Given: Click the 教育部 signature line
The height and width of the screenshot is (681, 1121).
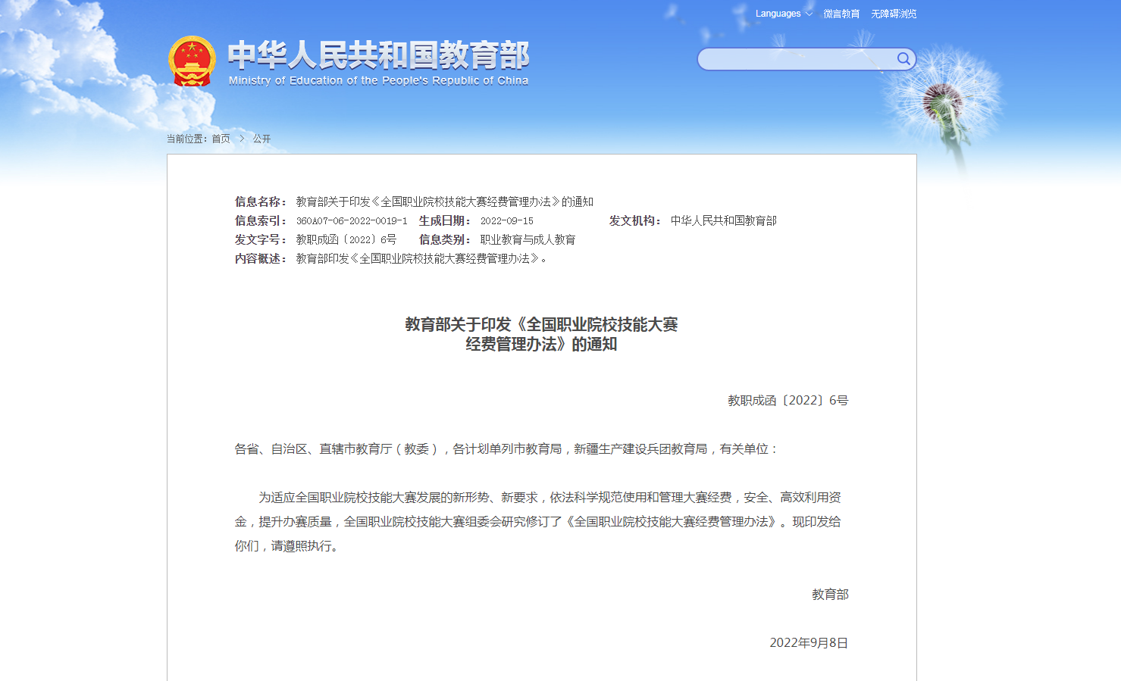Looking at the screenshot, I should click(x=830, y=594).
